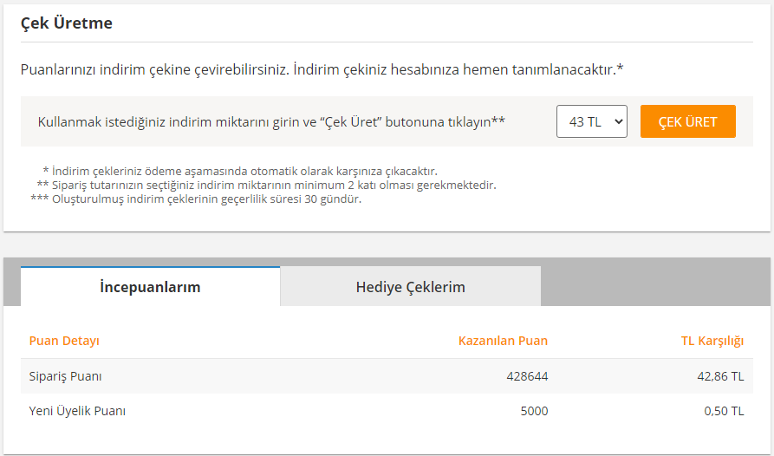Screen dimensions: 774x456
Task: Click the 5000 earned points value
Action: pos(534,411)
